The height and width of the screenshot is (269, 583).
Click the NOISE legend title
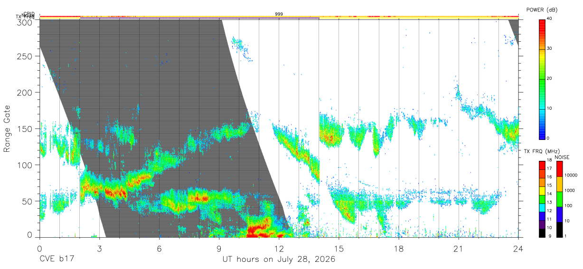[562, 157]
